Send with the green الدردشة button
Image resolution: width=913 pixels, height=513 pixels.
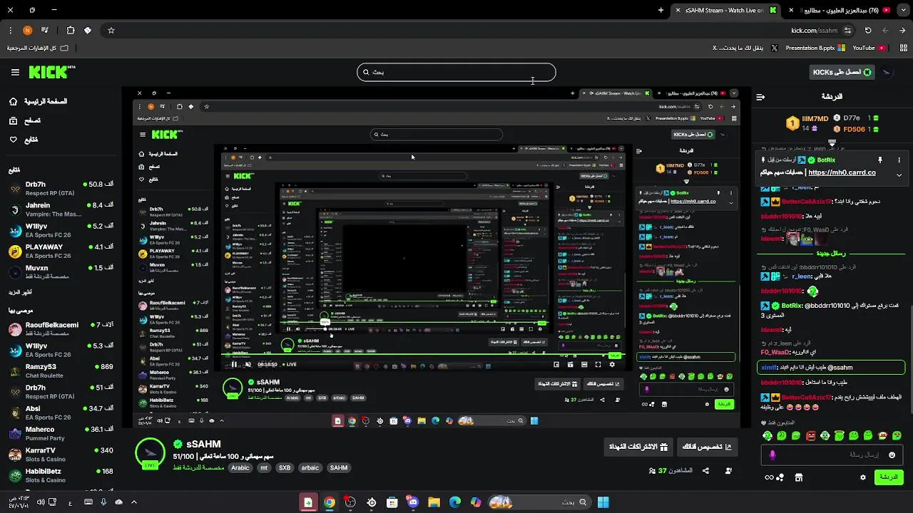pyautogui.click(x=889, y=477)
